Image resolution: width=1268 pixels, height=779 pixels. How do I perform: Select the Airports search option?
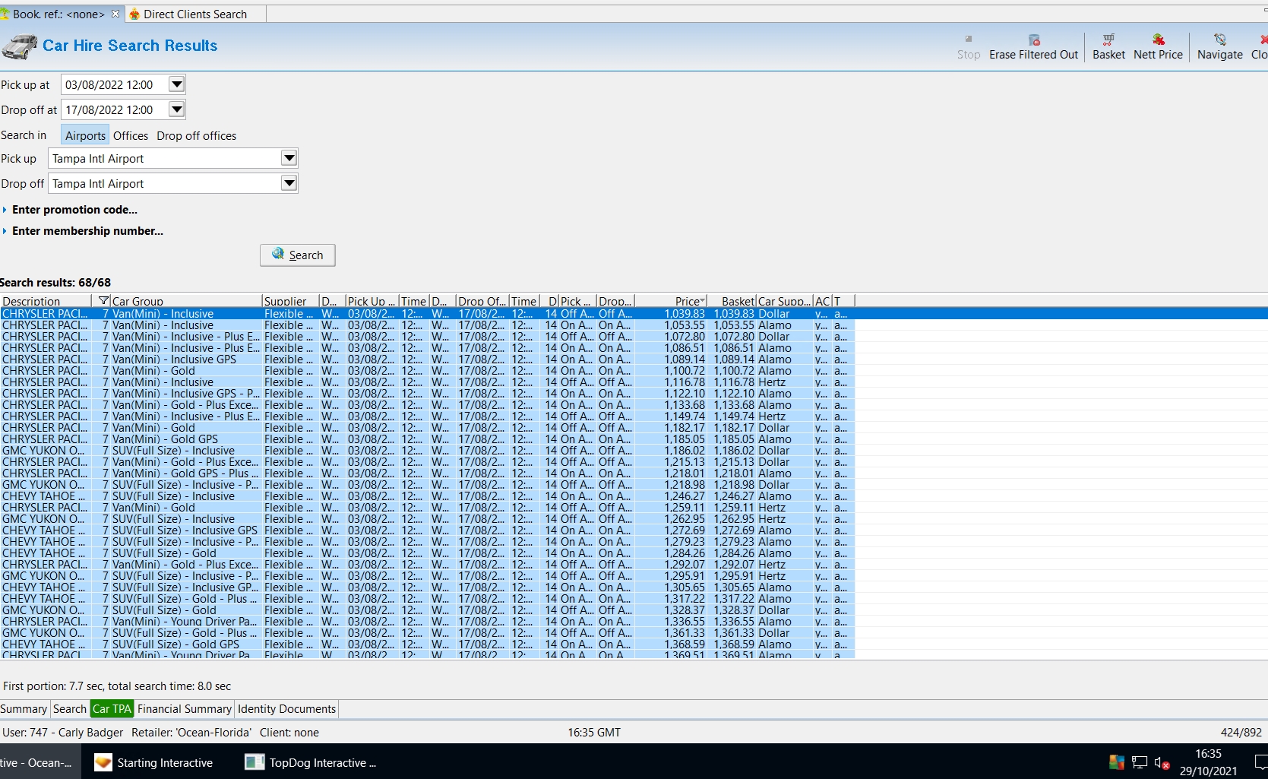(x=85, y=135)
